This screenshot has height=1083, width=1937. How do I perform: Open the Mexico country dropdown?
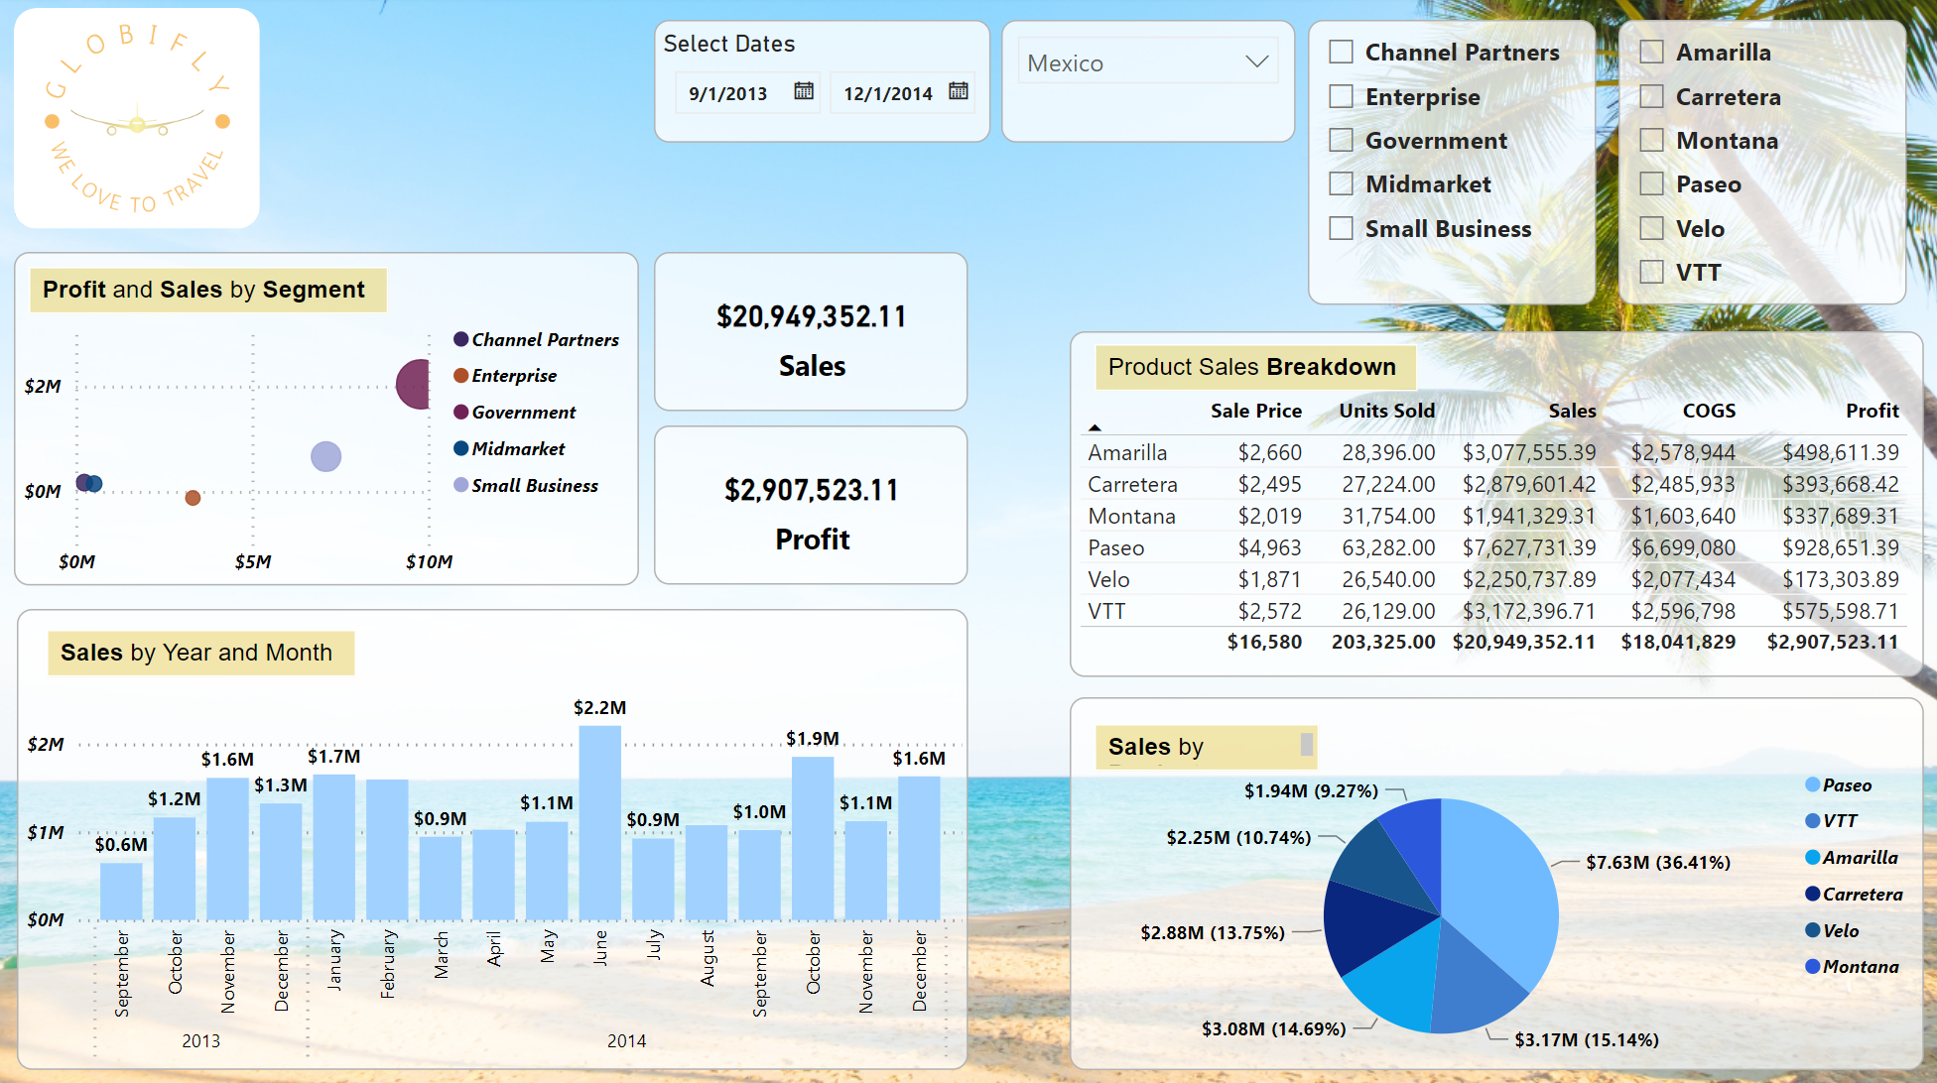1148,62
